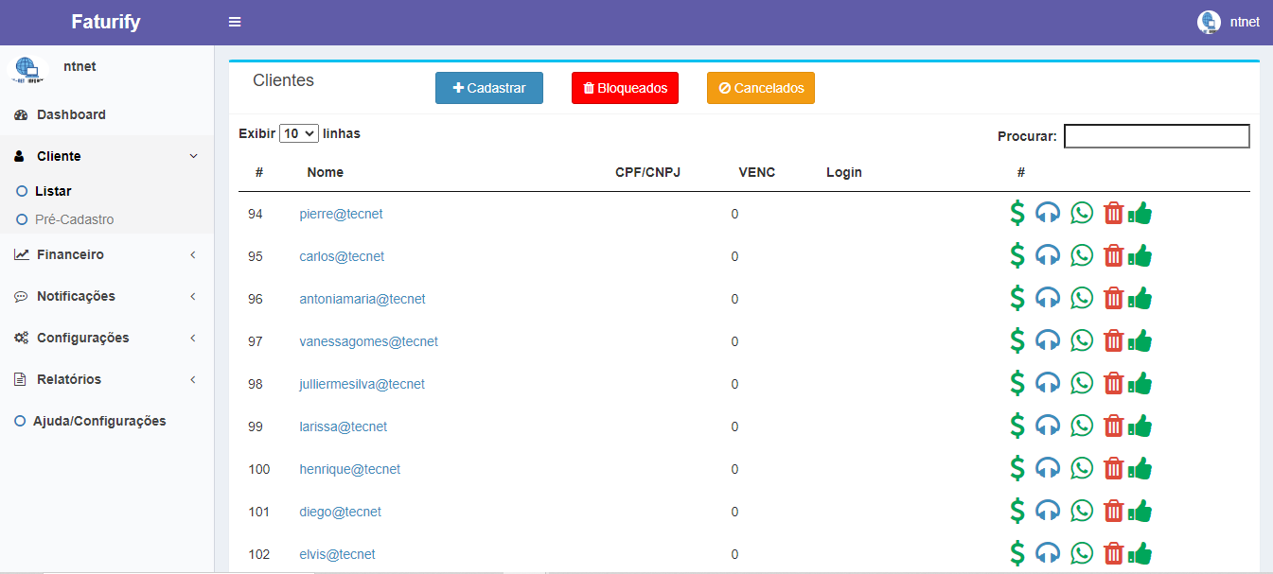Open the elvis@tecnet client link
The height and width of the screenshot is (574, 1273).
(x=337, y=554)
